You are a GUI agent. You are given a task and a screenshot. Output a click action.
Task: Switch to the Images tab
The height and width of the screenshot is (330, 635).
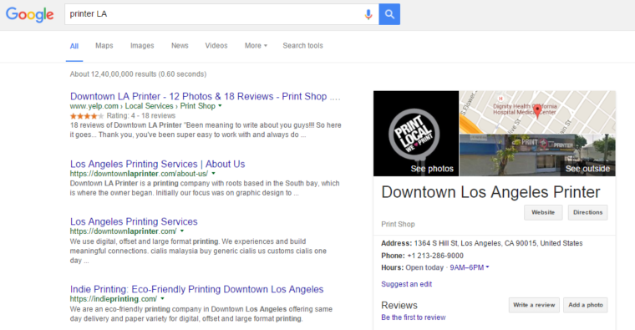pyautogui.click(x=142, y=46)
